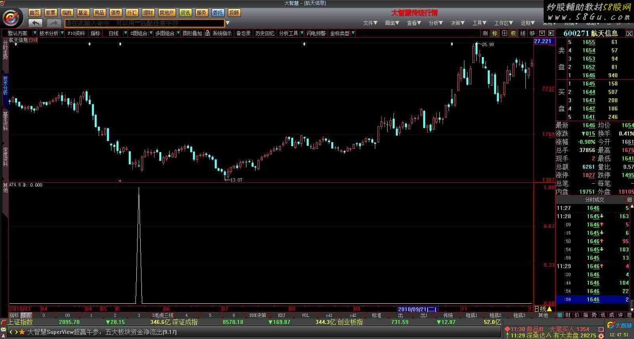Open the 分析 menu
The height and width of the screenshot is (339, 634).
click(x=435, y=23)
